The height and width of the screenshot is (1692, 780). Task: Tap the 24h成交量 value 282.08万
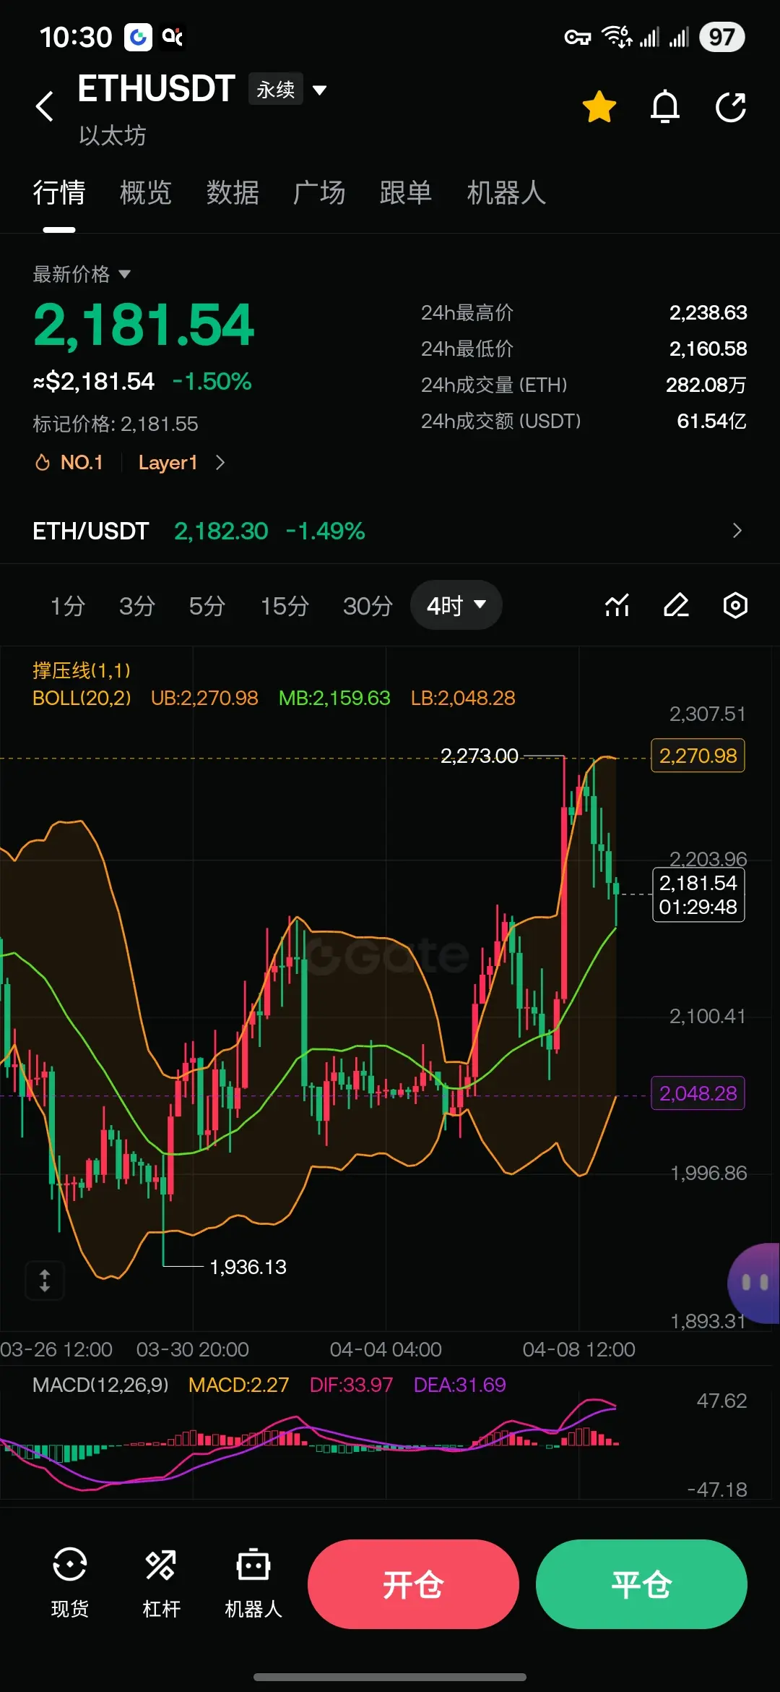pyautogui.click(x=706, y=385)
